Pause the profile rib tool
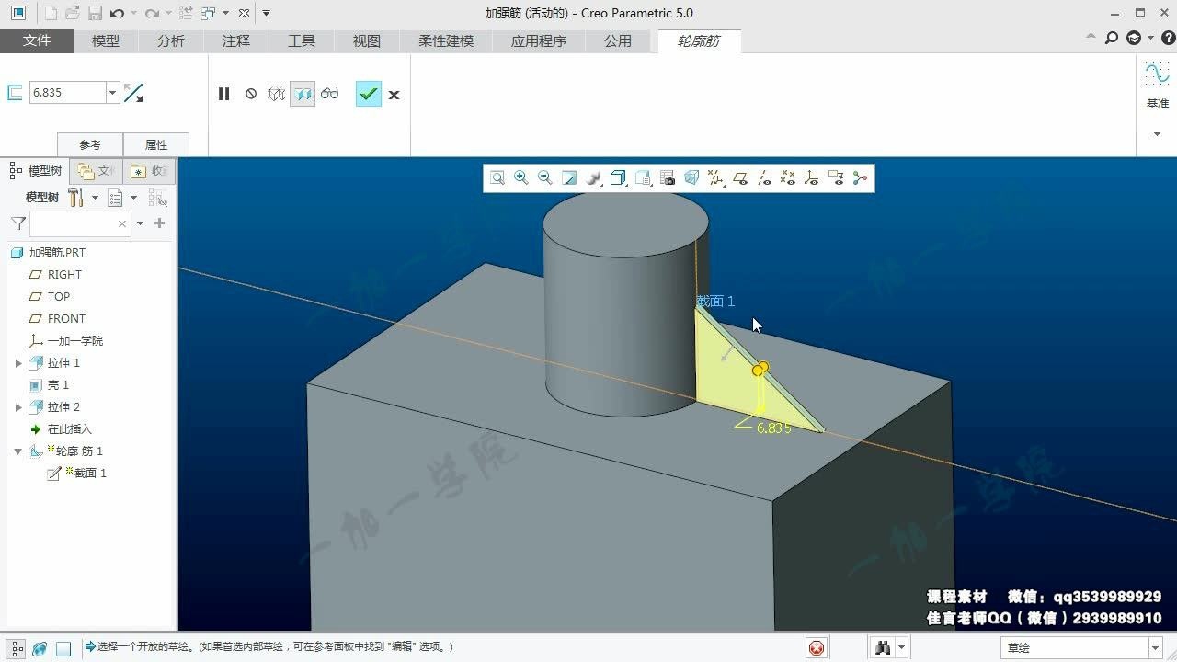 (223, 94)
